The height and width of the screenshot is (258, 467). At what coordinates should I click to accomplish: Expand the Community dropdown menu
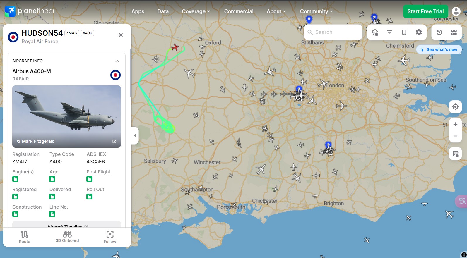pos(316,11)
